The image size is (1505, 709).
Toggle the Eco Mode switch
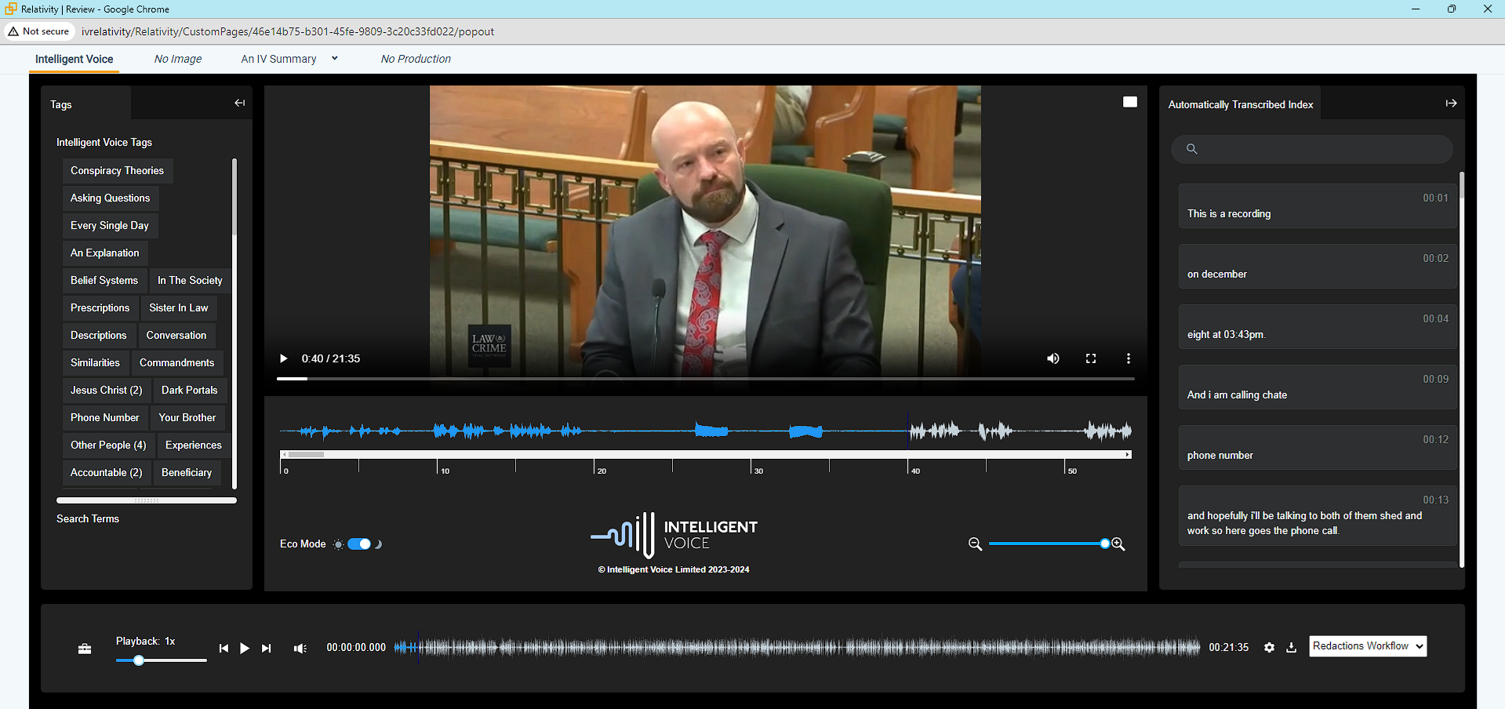tap(359, 544)
